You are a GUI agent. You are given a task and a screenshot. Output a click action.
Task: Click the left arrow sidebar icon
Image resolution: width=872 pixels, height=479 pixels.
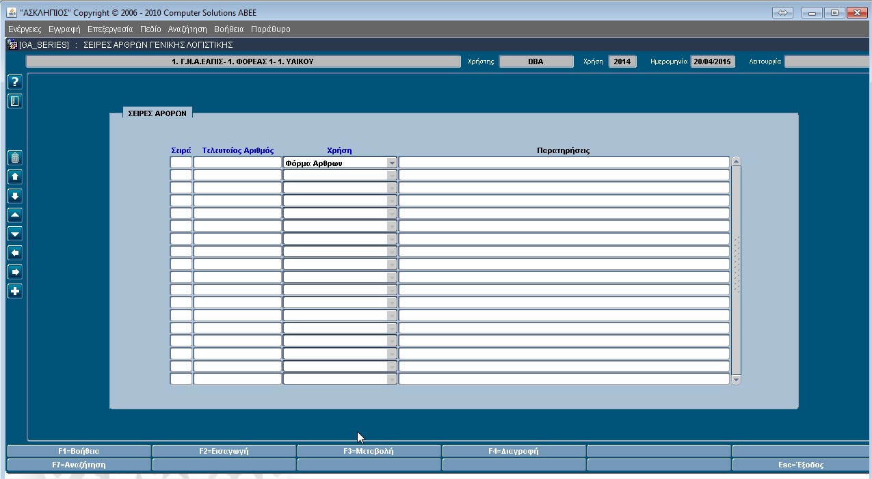coord(15,253)
